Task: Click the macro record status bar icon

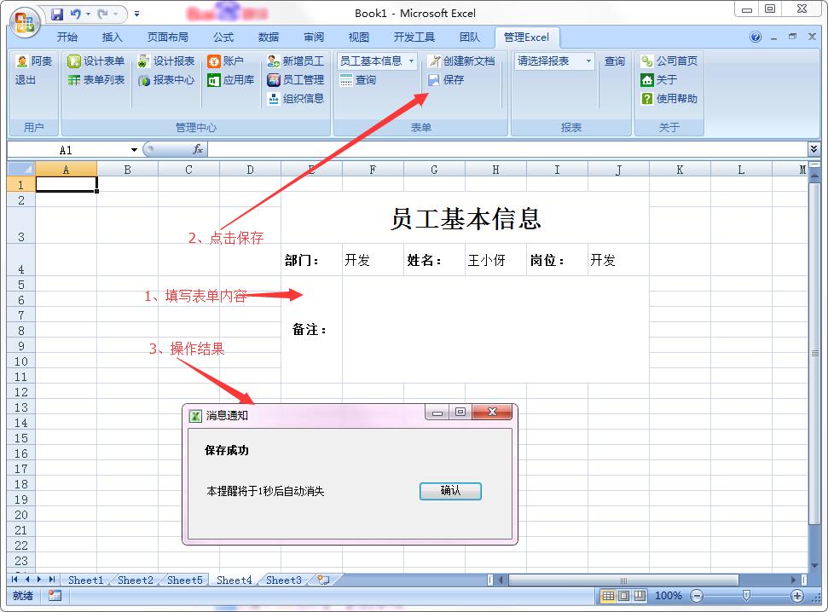Action: [55, 596]
